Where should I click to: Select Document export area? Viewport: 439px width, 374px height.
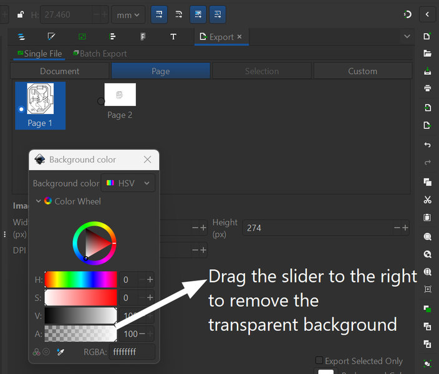59,71
